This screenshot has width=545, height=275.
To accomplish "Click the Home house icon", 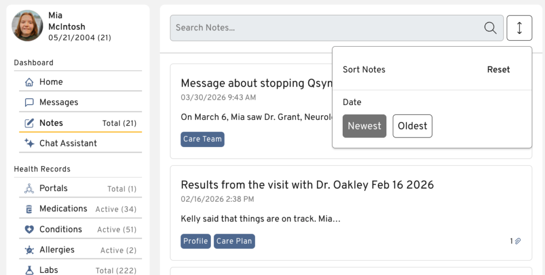I will 30,82.
